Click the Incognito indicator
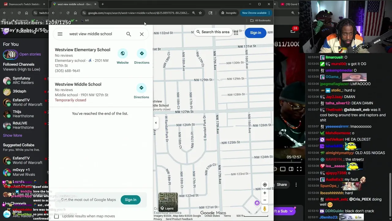The width and height of the screenshot is (392, 221). click(x=229, y=13)
